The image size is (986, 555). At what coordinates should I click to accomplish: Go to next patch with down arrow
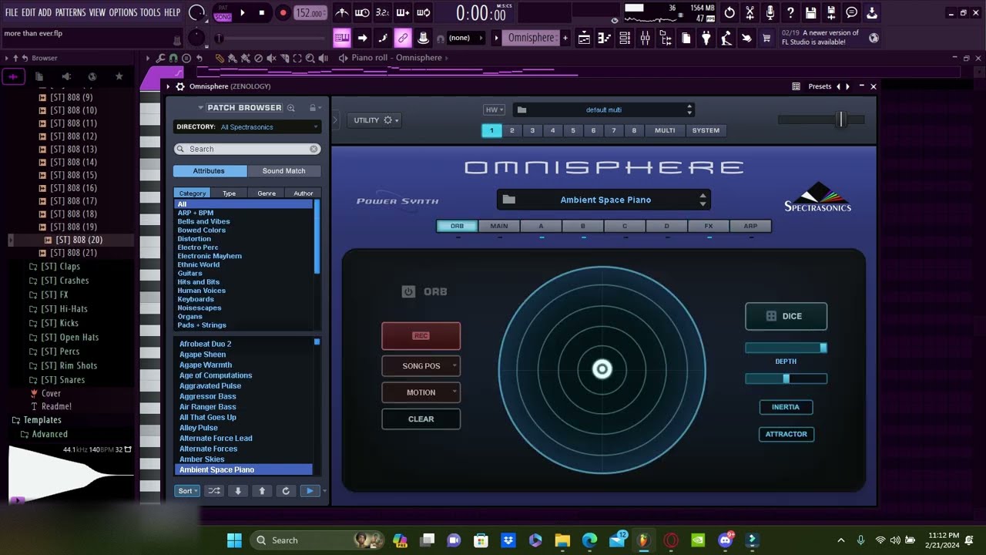(x=238, y=491)
